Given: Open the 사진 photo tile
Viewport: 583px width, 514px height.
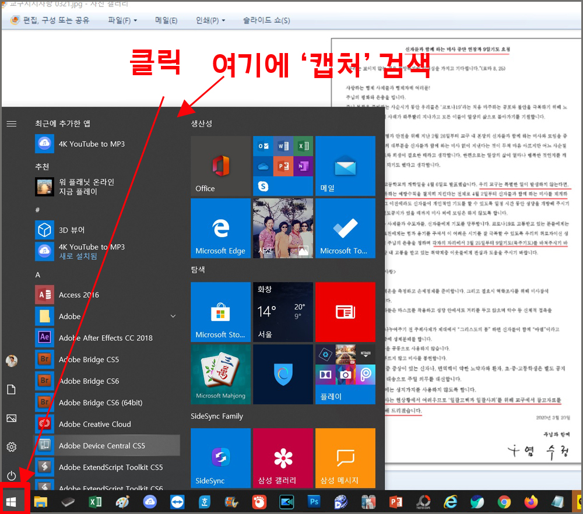Looking at the screenshot, I should tap(283, 228).
